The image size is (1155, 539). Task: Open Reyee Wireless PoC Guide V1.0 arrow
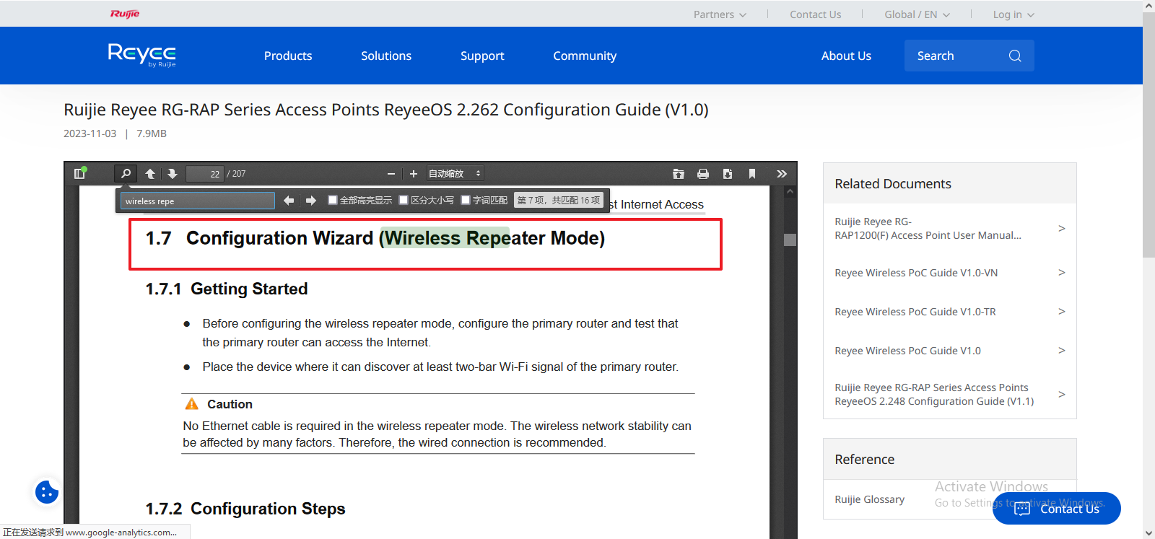point(1062,350)
